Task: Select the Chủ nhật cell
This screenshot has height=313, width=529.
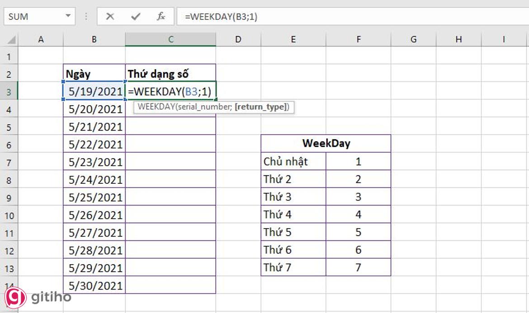Action: [293, 162]
